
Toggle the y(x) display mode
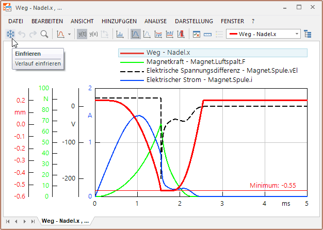(x=93, y=35)
